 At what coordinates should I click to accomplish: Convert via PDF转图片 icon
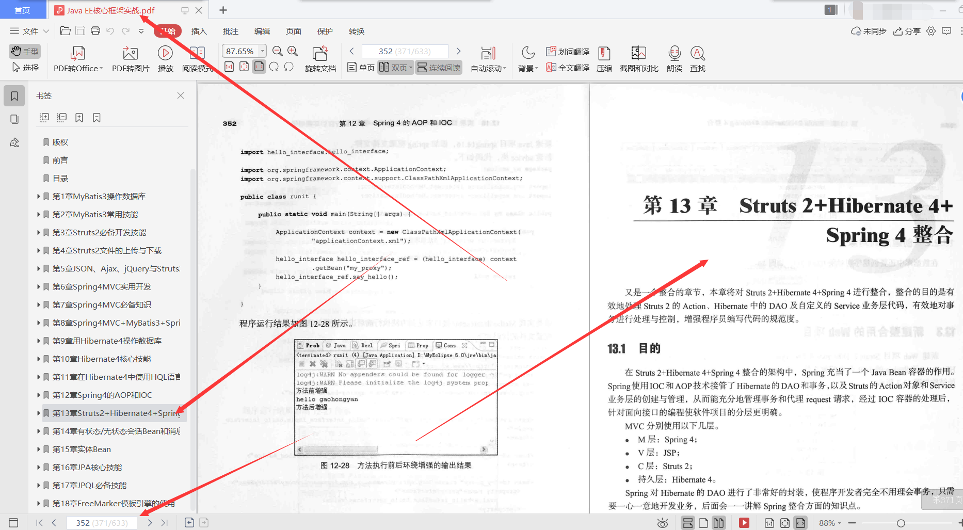click(131, 59)
